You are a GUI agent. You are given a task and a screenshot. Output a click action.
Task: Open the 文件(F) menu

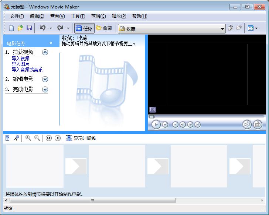pyautogui.click(x=17, y=16)
